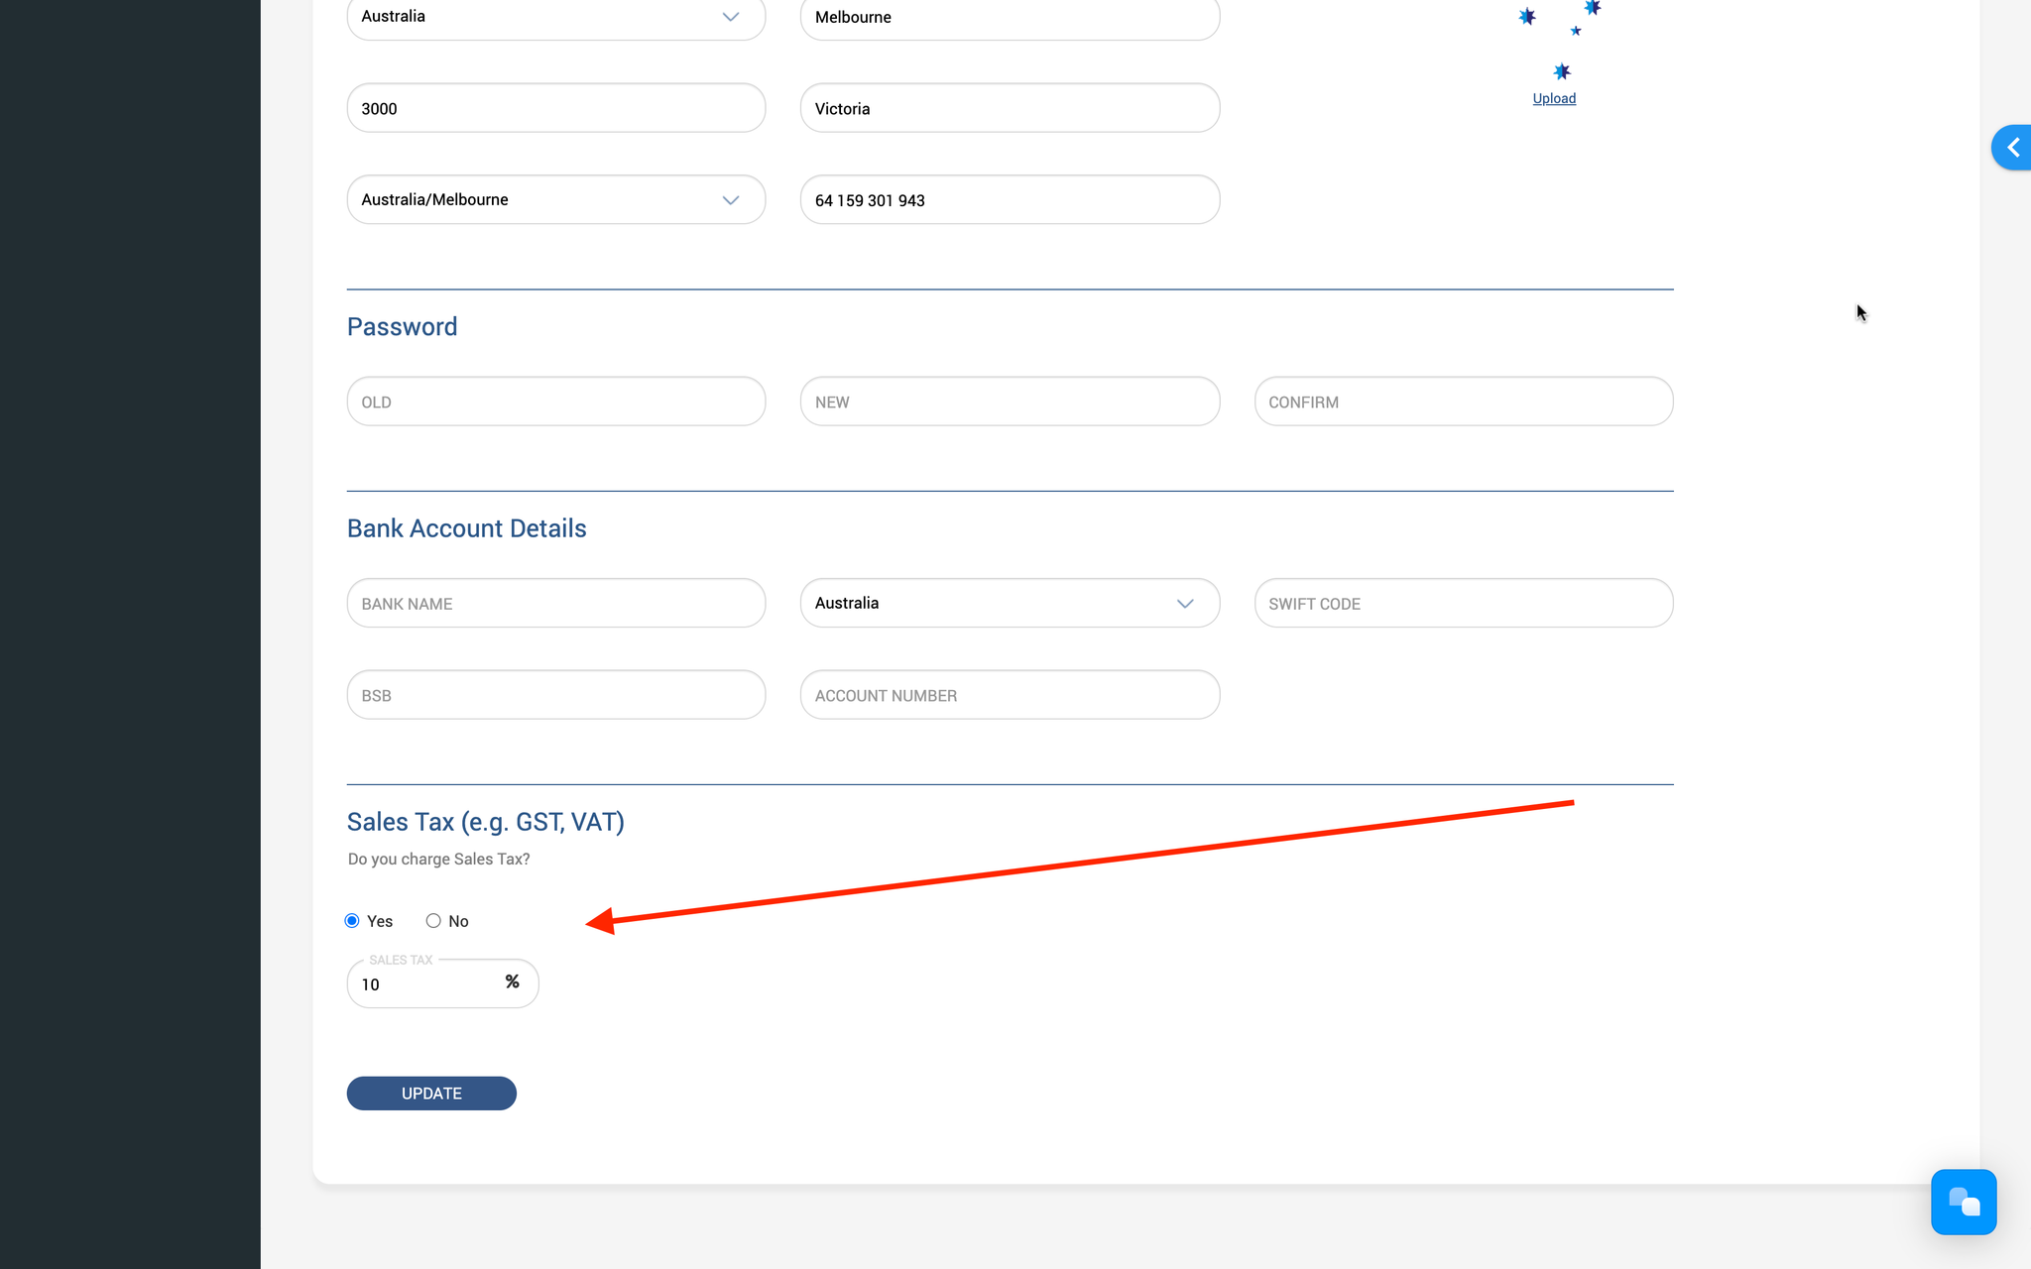Click the BANK NAME input

coord(555,603)
